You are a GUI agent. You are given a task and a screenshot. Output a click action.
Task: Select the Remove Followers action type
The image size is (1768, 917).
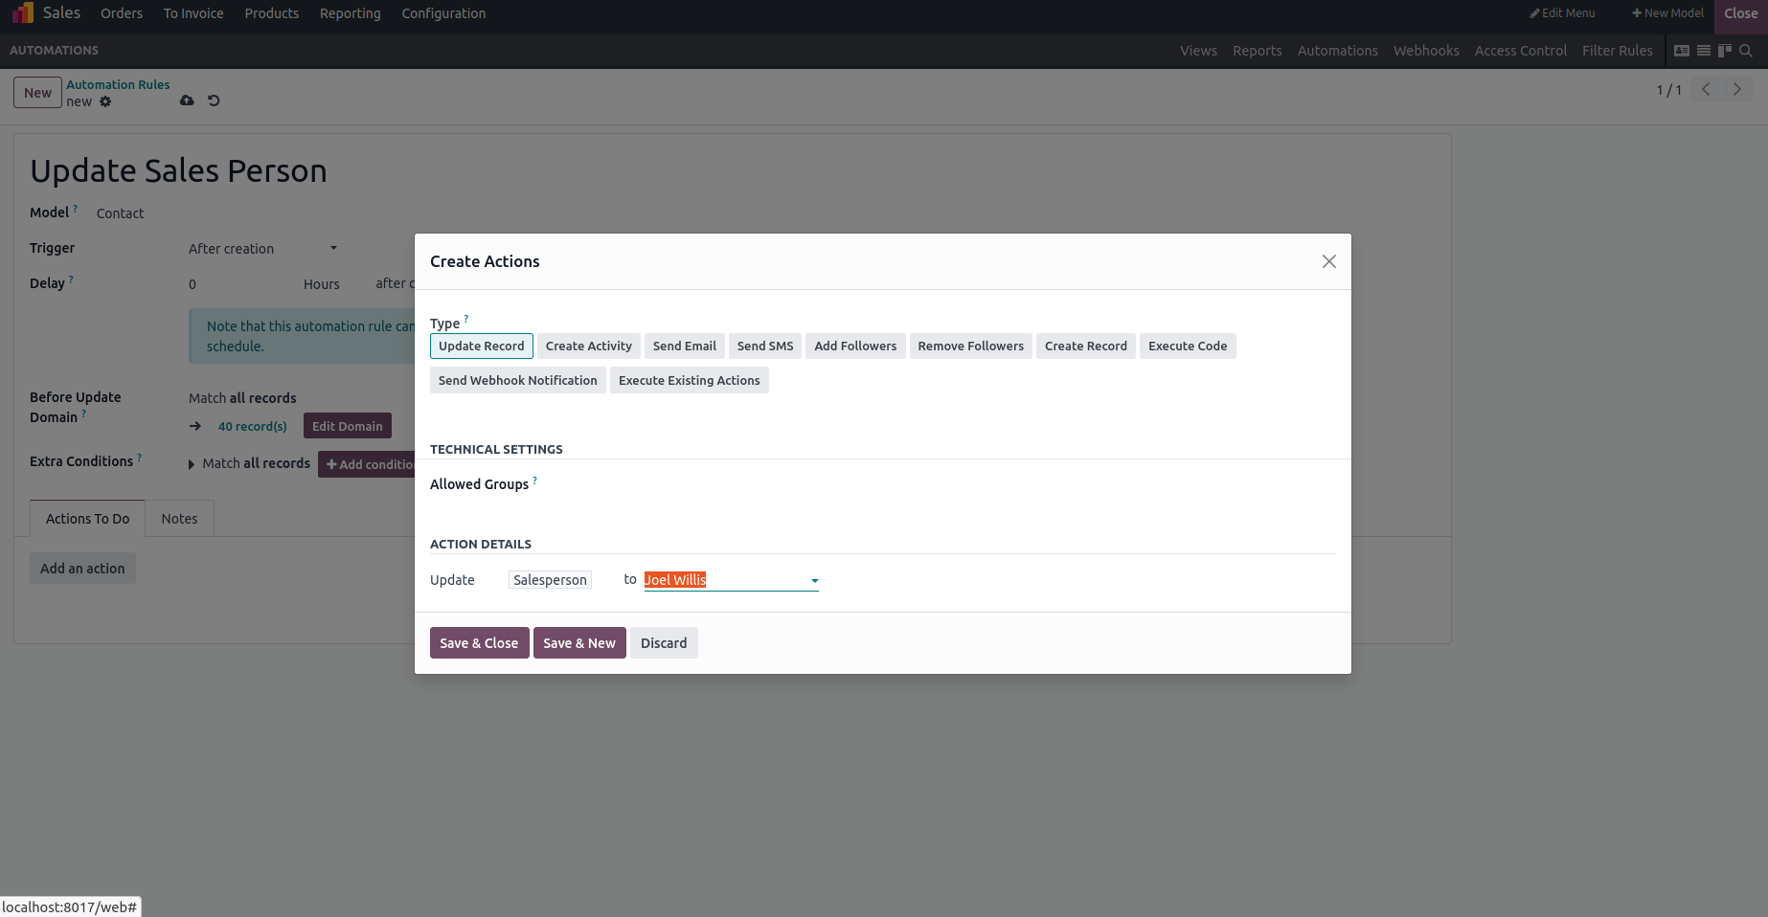click(x=971, y=346)
